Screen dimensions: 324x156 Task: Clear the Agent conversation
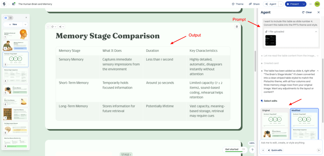307,12
